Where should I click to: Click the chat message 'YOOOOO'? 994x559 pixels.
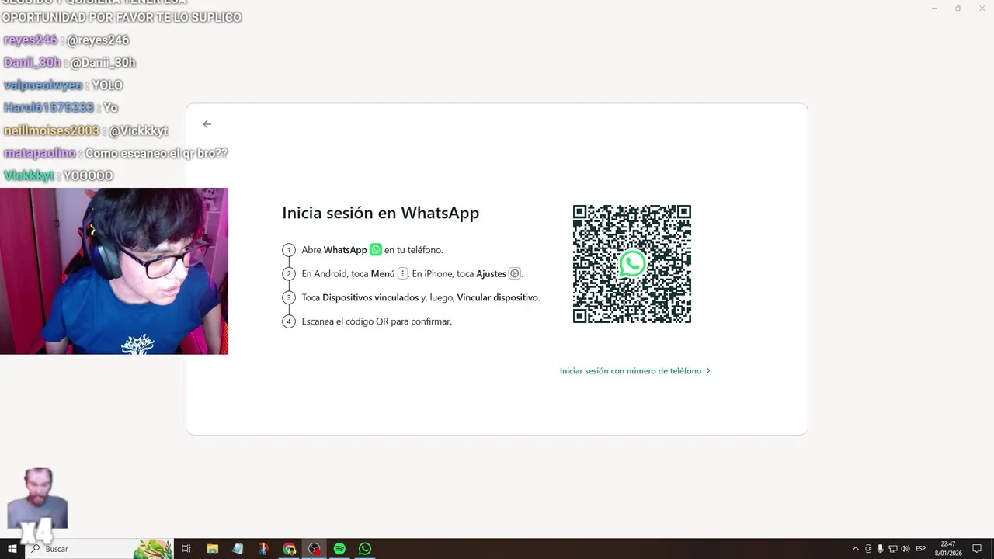[x=88, y=176]
